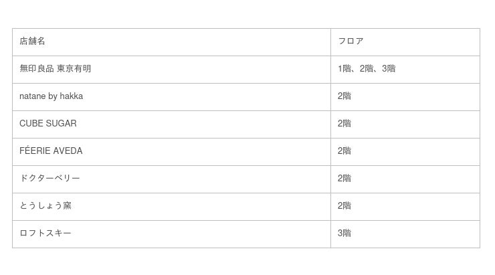Click the 東京有明 text in the first row
Image resolution: width=495 pixels, height=275 pixels.
[x=74, y=68]
